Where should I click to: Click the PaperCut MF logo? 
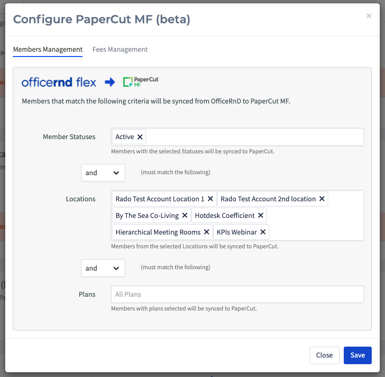141,82
